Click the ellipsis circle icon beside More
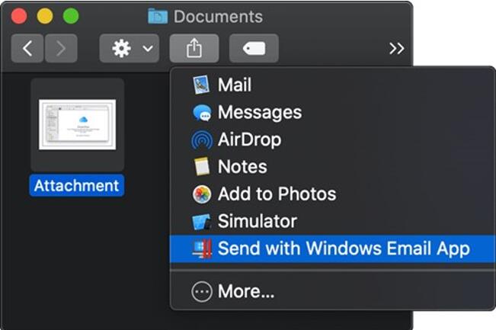Image resolution: width=496 pixels, height=330 pixels. pos(202,291)
